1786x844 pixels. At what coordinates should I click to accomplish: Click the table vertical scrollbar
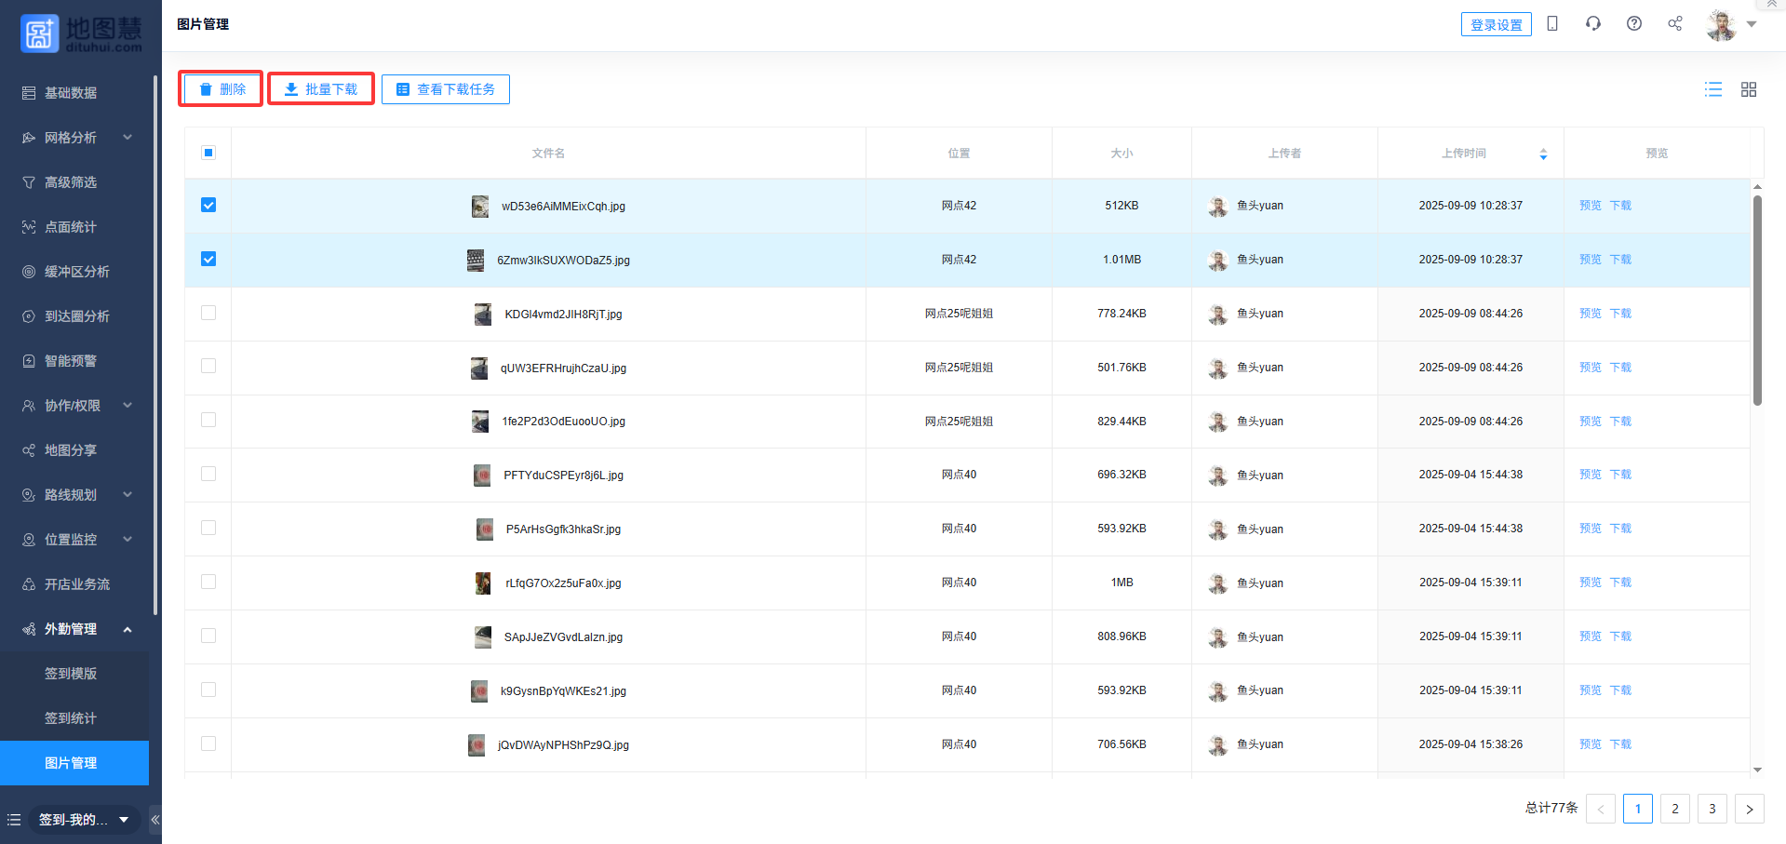coord(1757,298)
